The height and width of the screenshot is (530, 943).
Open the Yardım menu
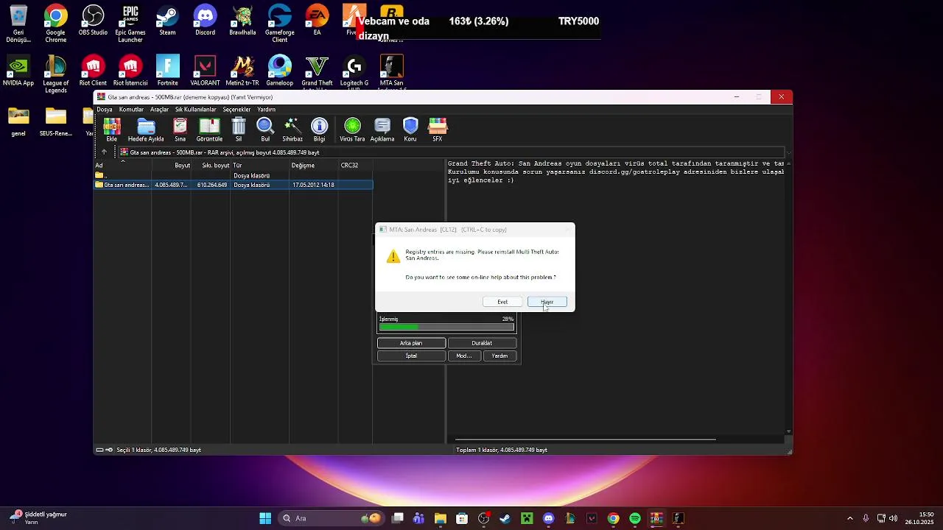266,110
